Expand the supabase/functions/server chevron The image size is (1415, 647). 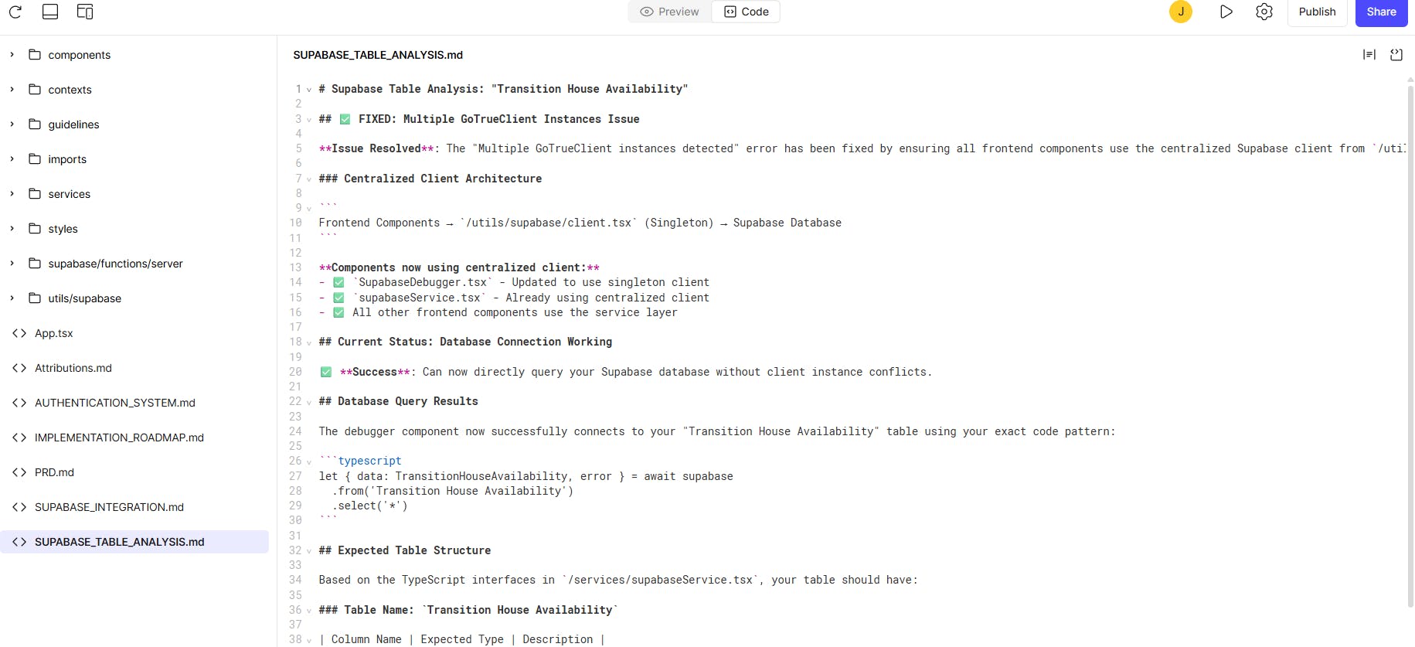coord(12,264)
